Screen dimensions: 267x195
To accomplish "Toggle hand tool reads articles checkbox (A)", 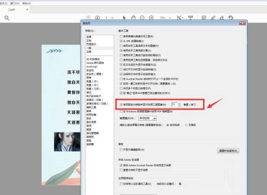I will point(121,51).
